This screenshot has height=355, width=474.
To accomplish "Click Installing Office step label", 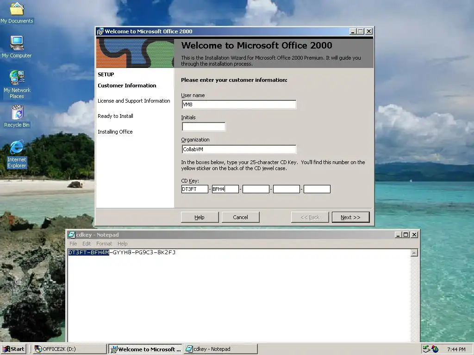I will tap(115, 132).
